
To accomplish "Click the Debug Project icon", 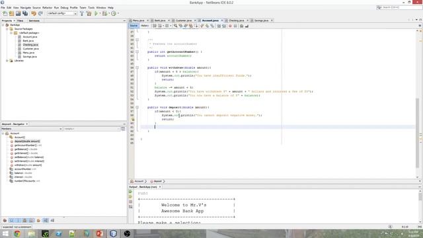I will [x=104, y=13].
